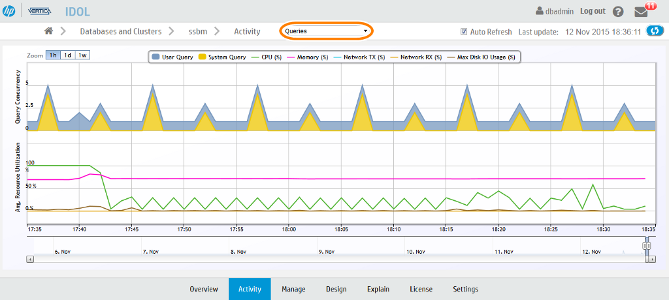Click the timeline scrollbar left arrow
The image size is (669, 300).
click(x=29, y=259)
